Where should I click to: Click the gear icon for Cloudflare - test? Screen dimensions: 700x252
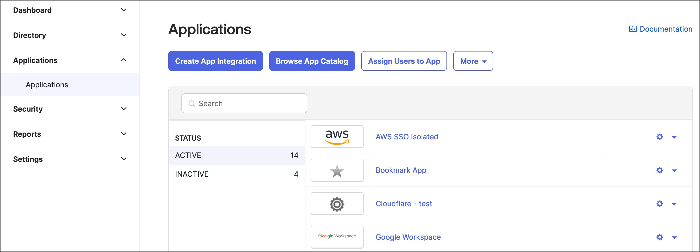pos(660,204)
